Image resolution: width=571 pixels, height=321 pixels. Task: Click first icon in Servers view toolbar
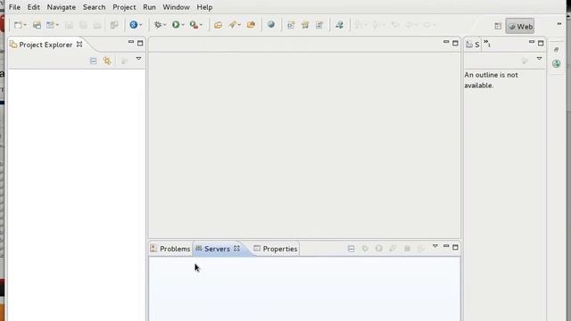[x=351, y=249]
